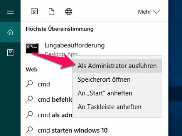Open the hamburger menu in sidebar
The image size is (182, 136).
coord(10,12)
